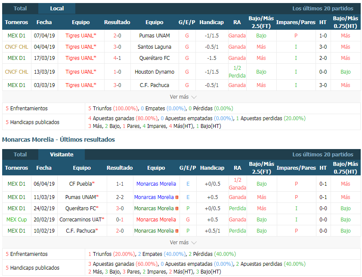Click the red card icon in the 11/03/19 row
The width and height of the screenshot is (362, 277).
coord(177,197)
